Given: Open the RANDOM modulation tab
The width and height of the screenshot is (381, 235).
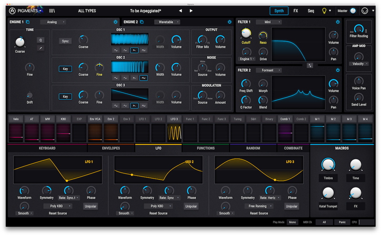Looking at the screenshot, I should (253, 148).
